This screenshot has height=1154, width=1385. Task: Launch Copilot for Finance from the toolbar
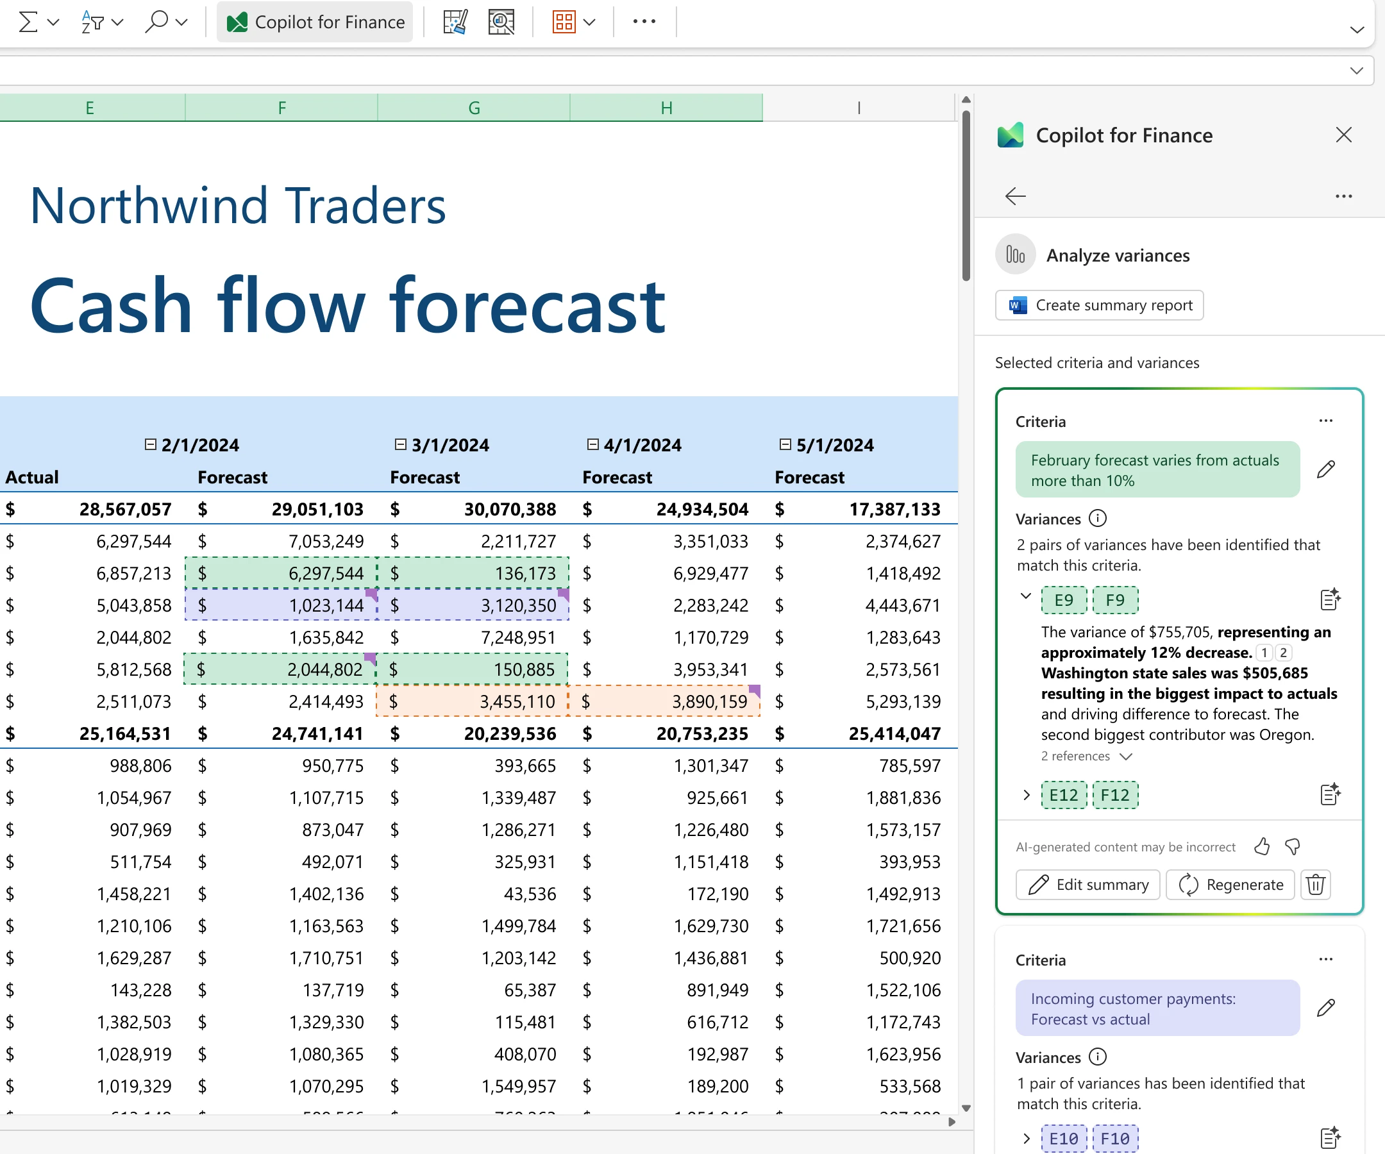315,22
